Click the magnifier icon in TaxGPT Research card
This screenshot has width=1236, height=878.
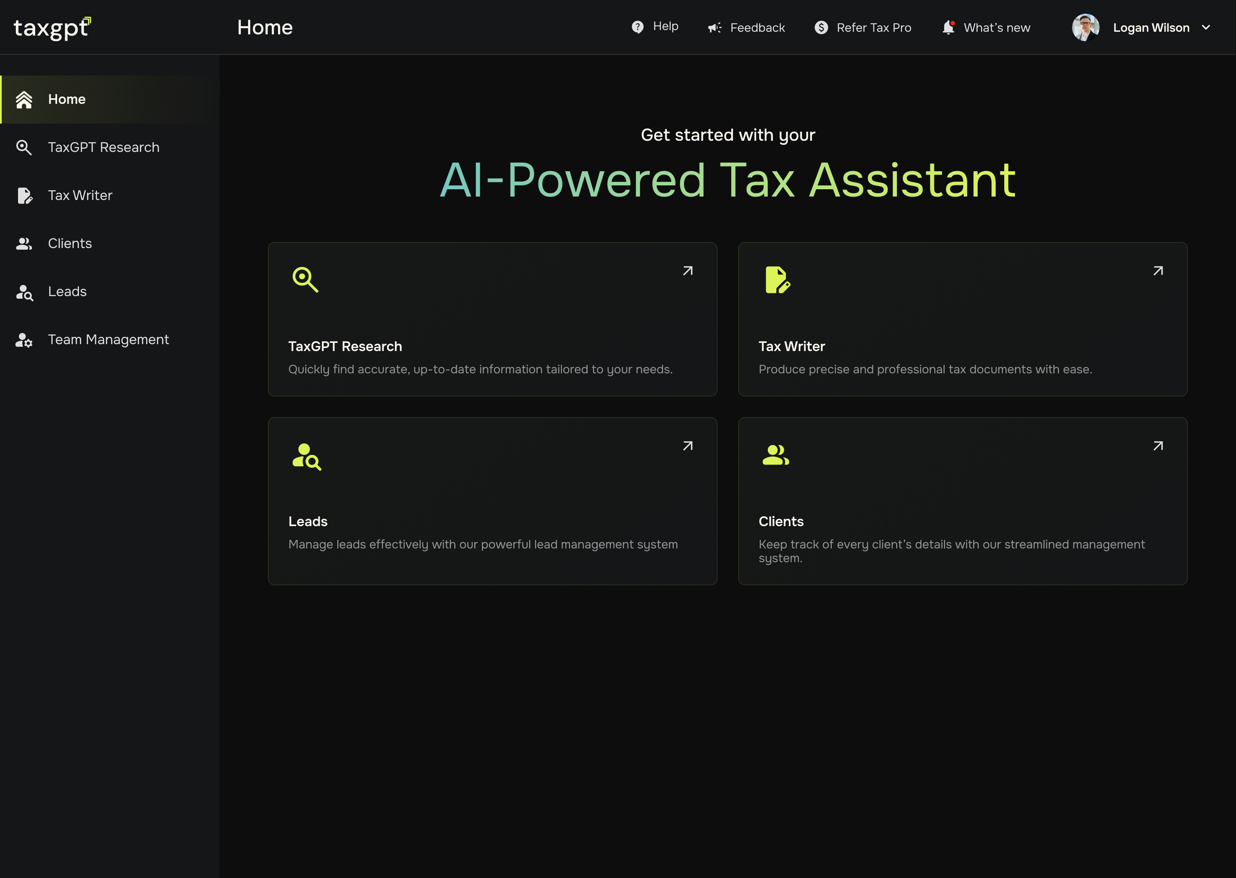[x=305, y=279]
